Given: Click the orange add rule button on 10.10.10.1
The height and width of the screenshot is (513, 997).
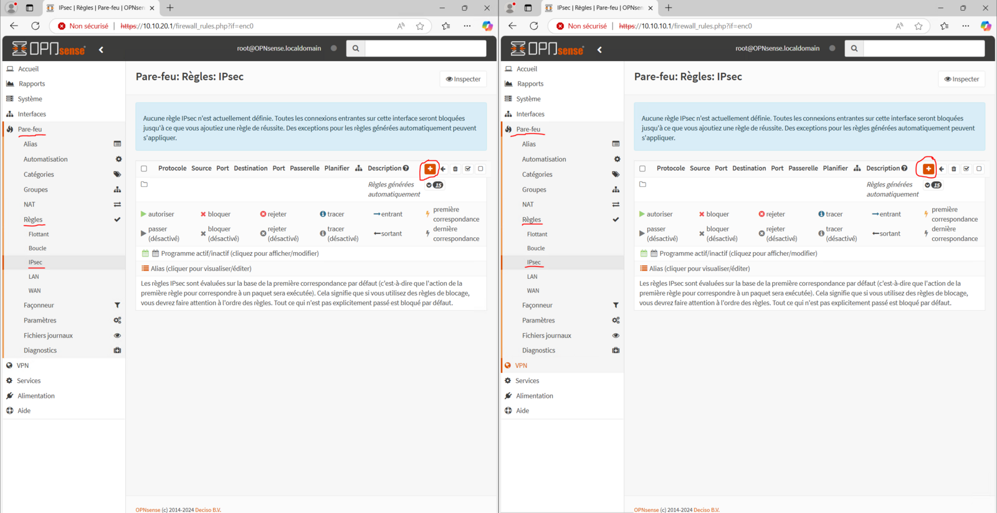Looking at the screenshot, I should click(928, 169).
